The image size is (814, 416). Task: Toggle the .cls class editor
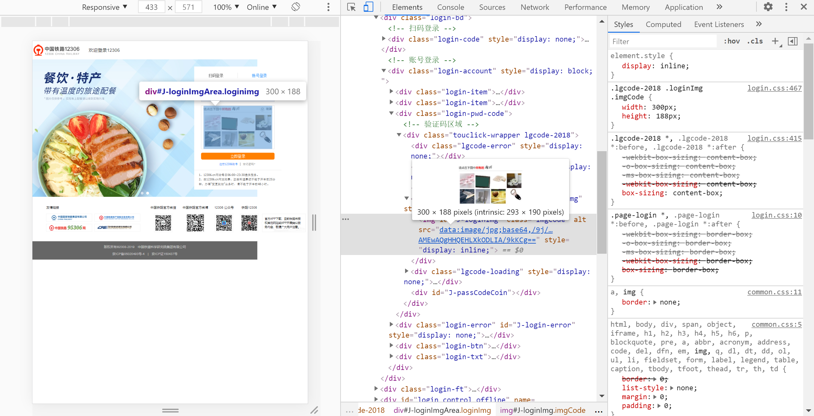coord(755,41)
